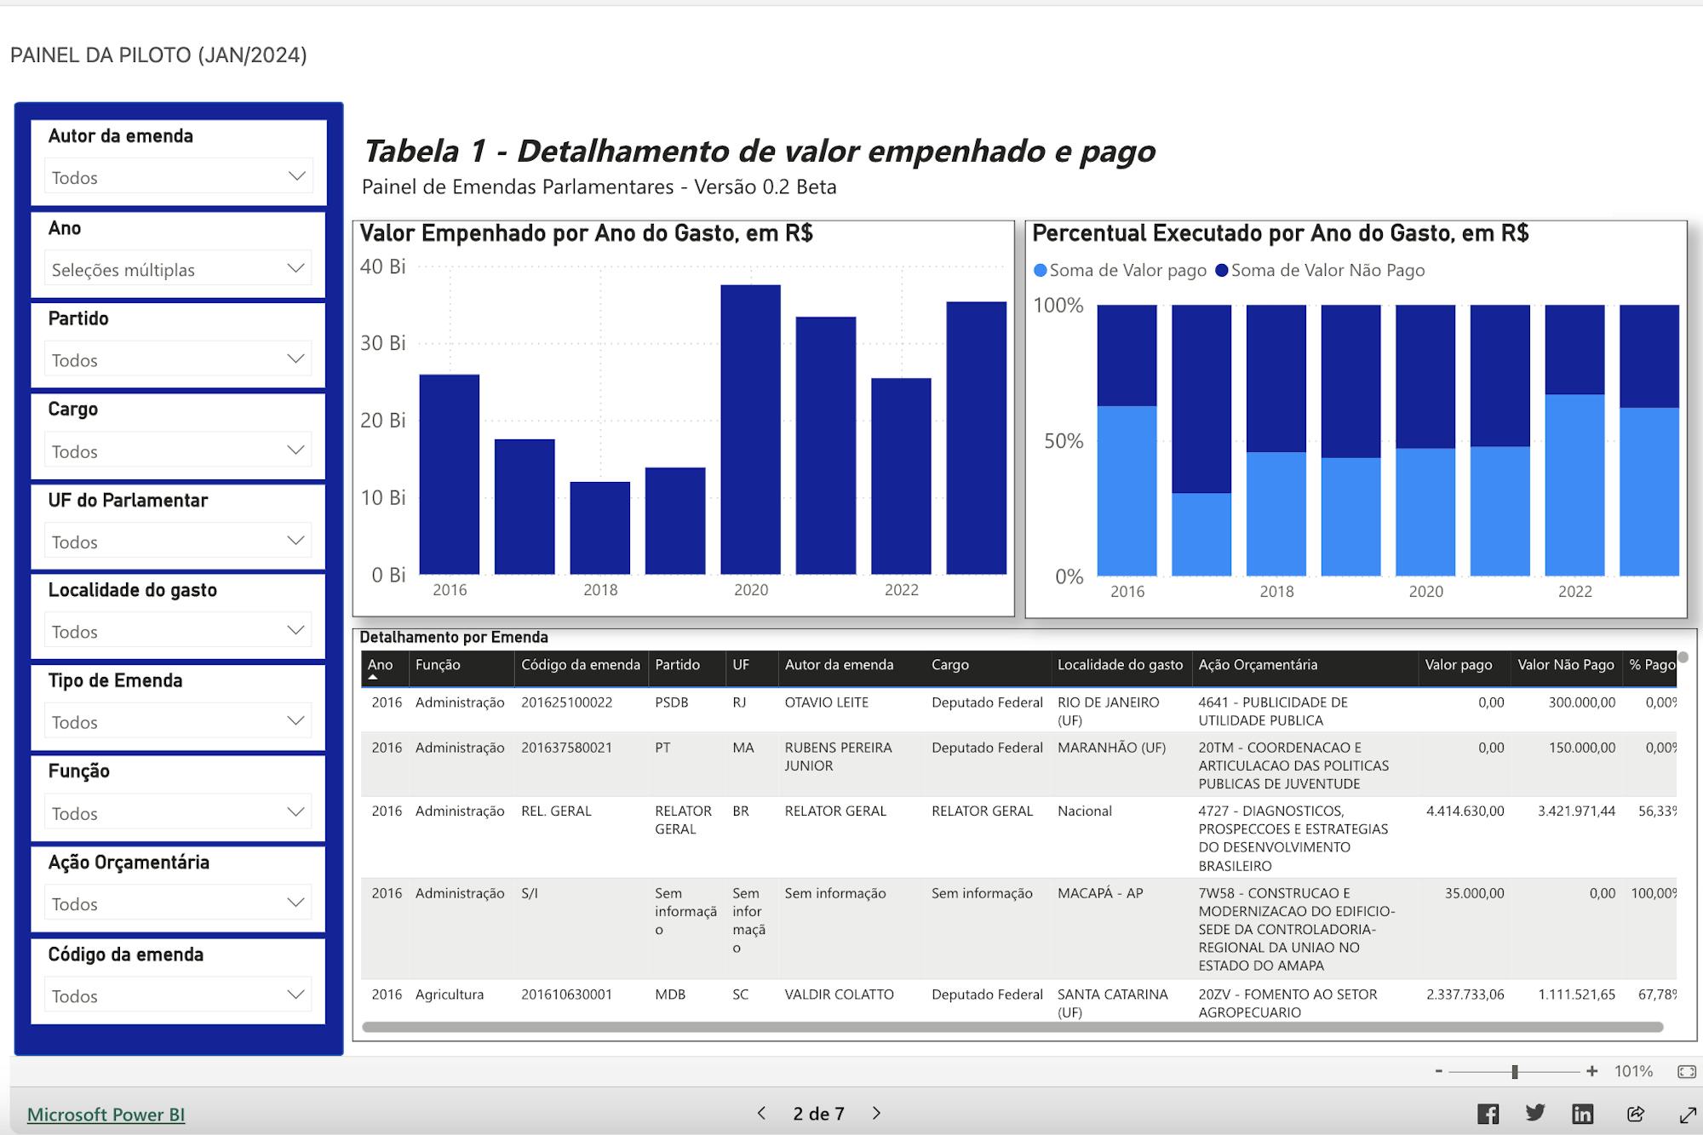Expand Código da emenda dropdown
This screenshot has width=1703, height=1135.
178,995
